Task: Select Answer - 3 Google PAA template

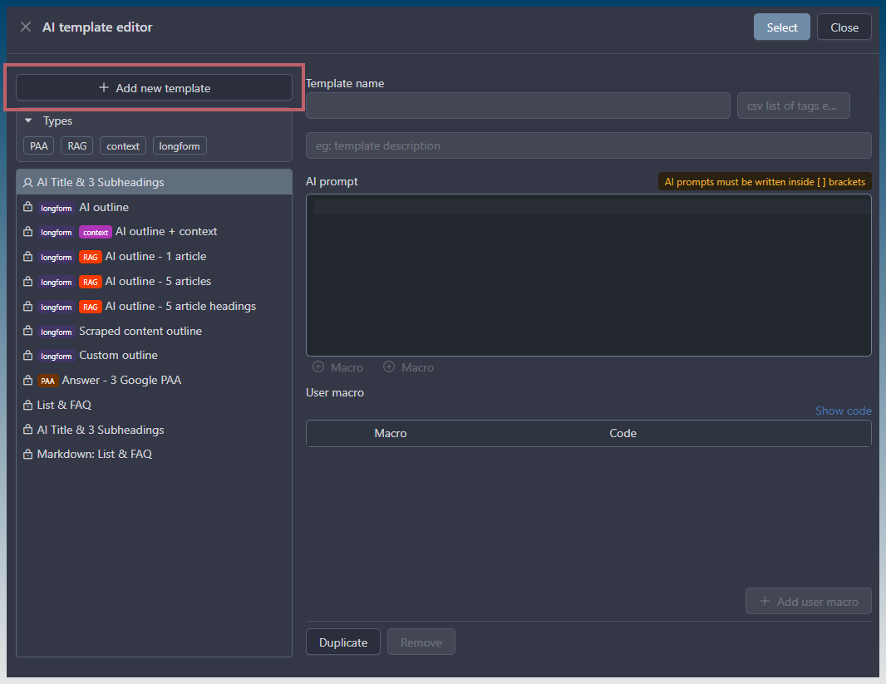Action: pyautogui.click(x=155, y=380)
